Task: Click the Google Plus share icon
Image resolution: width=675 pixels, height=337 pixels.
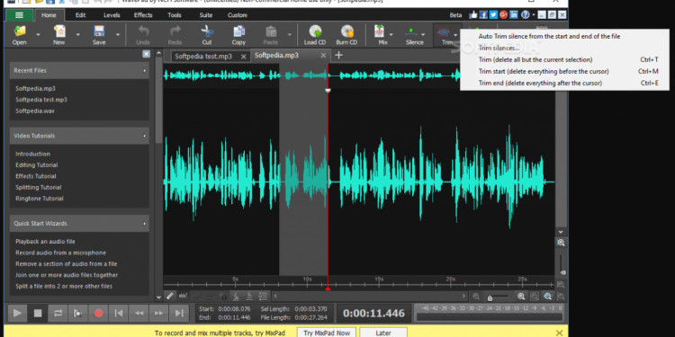Action: (504, 14)
